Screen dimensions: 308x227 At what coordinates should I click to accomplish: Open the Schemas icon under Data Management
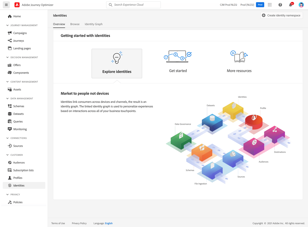click(x=9, y=106)
